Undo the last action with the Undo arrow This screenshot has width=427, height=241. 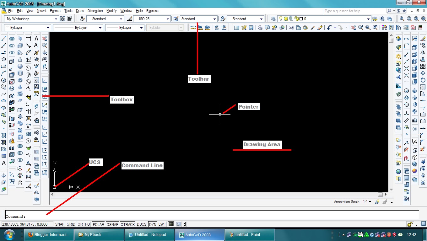[x=329, y=28]
